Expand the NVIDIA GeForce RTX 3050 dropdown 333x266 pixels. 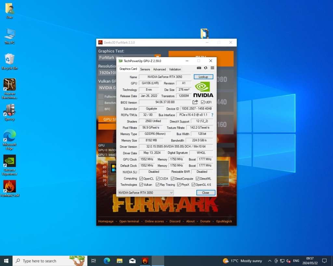[x=171, y=193]
